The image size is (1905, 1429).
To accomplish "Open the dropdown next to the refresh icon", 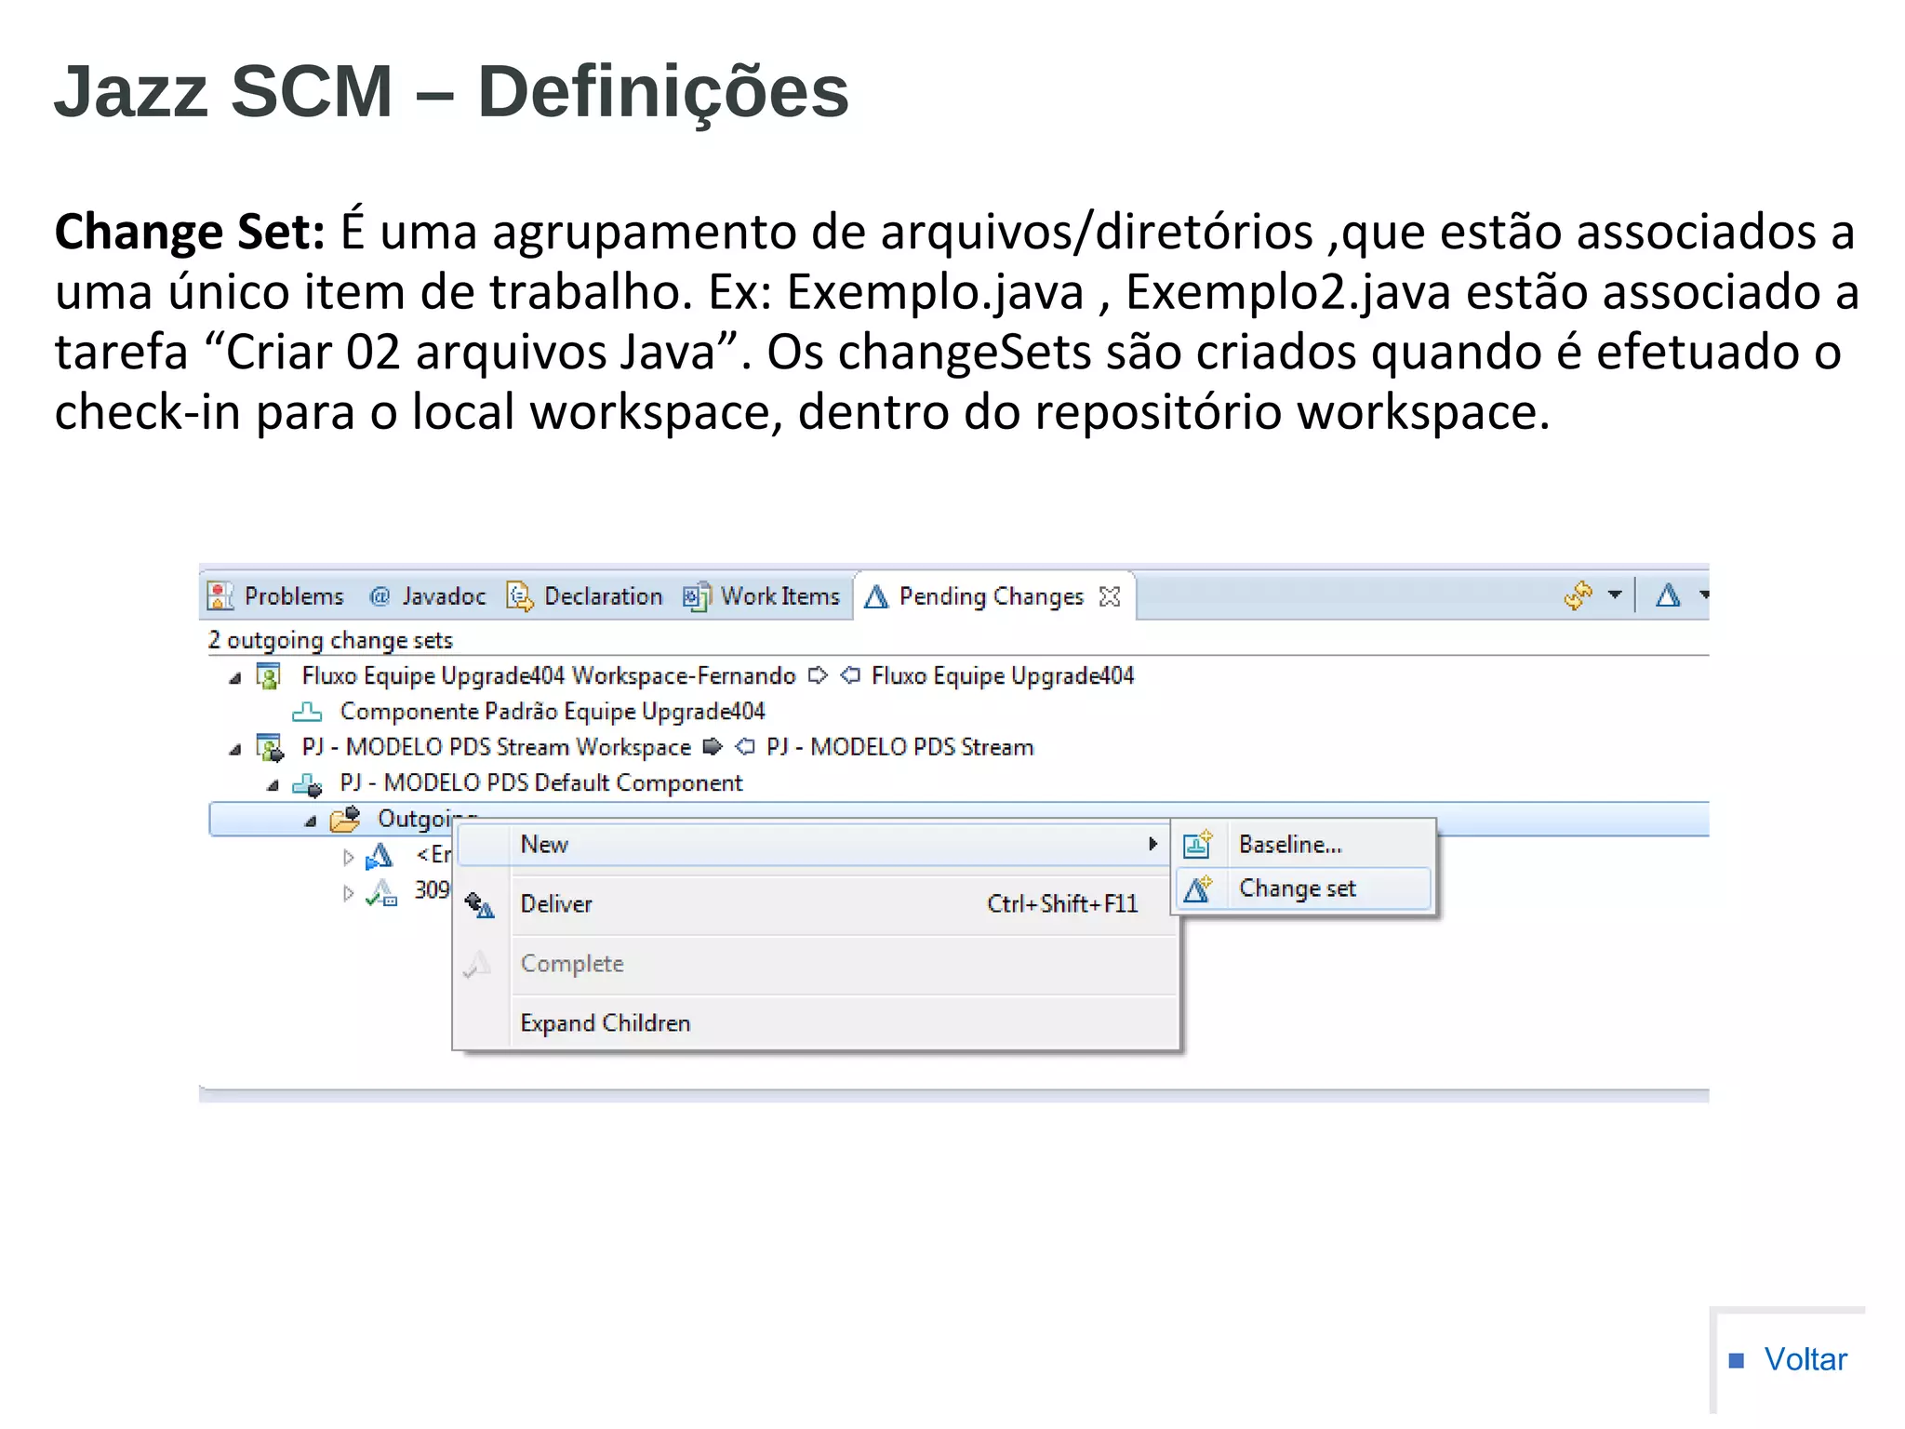I will click(1615, 594).
